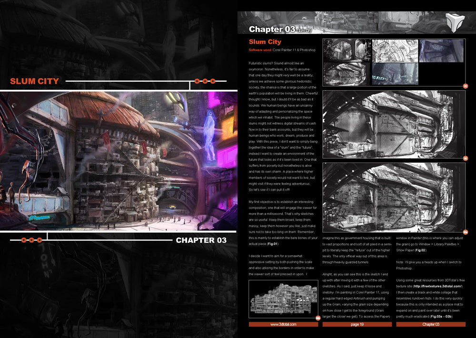Viewport: 476px width, 338px height.
Task: Click the orange 03a figure badge
Action: pos(465,232)
